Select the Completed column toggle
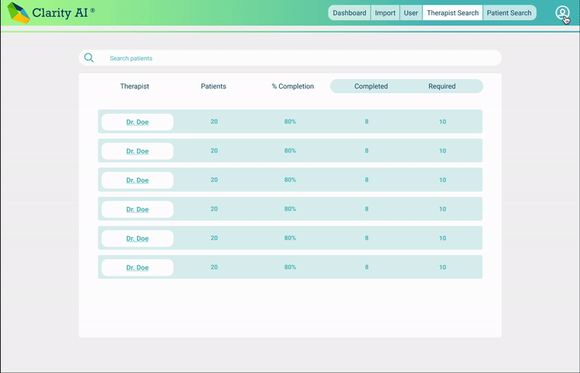 [370, 86]
